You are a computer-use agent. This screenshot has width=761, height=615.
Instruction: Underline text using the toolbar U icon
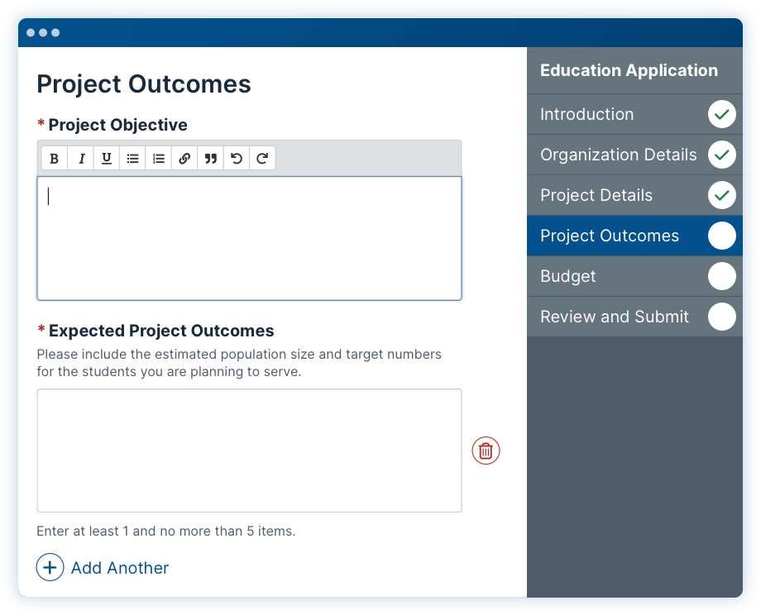[106, 158]
